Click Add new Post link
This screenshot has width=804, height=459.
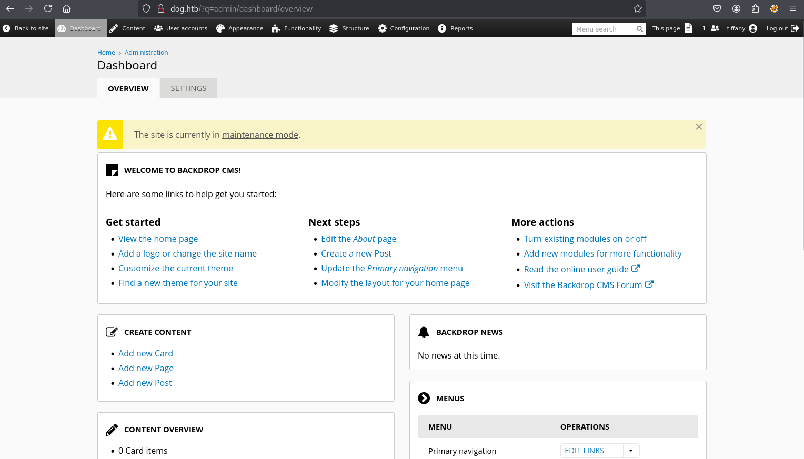(x=145, y=383)
